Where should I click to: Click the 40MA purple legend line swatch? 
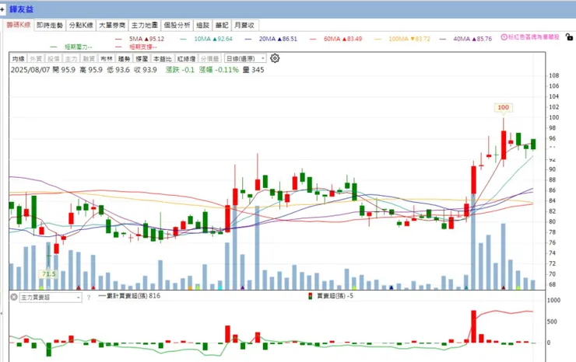point(443,39)
